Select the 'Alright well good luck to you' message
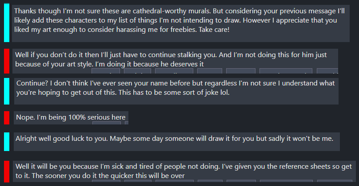The height and width of the screenshot is (186, 359). click(177, 142)
